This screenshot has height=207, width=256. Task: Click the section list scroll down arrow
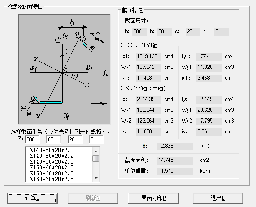[x=96, y=178]
